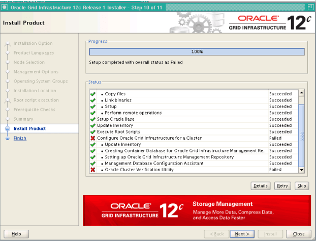This screenshot has height=241, width=316.
Task: Select Operating System Groups in the sidebar
Action: (41, 82)
